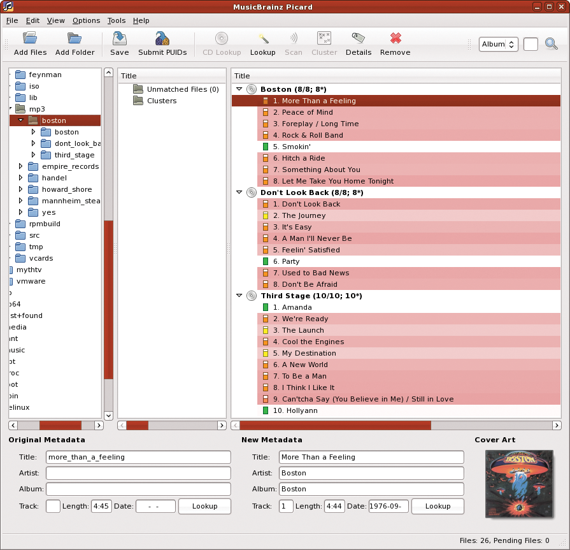Click file browser scroll down arrow

click(x=108, y=416)
